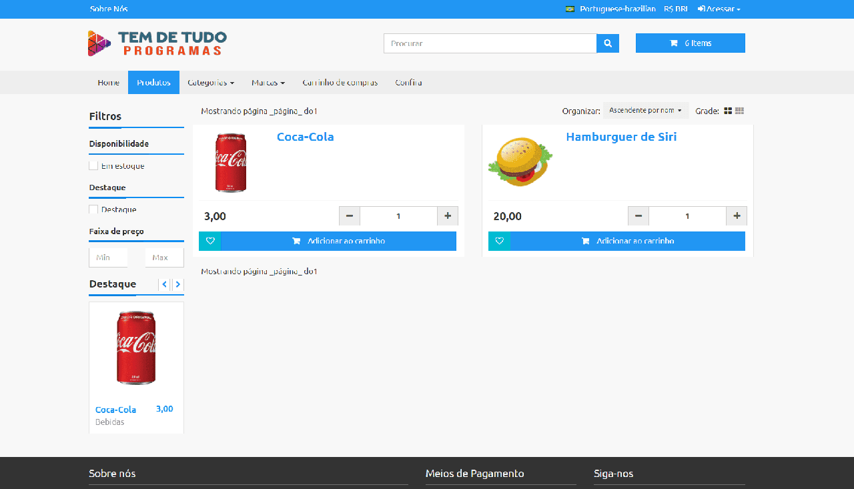Click the Destaque carousel right arrow

[177, 284]
